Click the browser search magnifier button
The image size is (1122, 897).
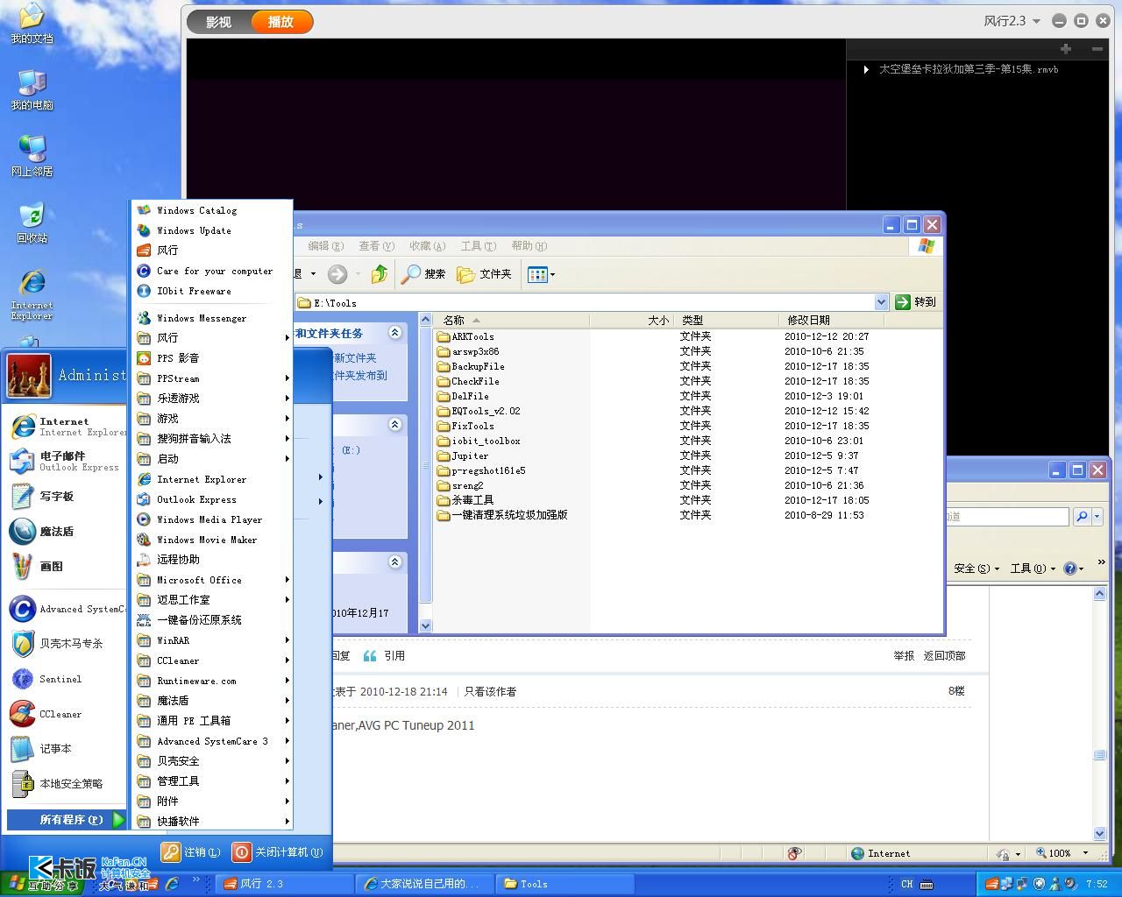coord(1082,517)
